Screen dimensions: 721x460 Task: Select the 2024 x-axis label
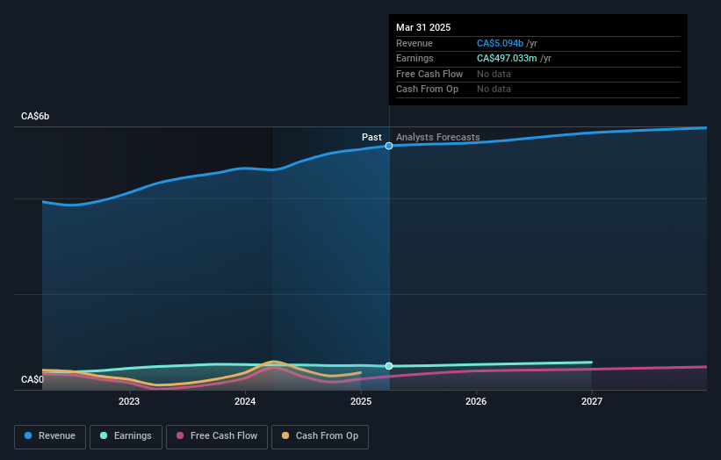(x=245, y=401)
